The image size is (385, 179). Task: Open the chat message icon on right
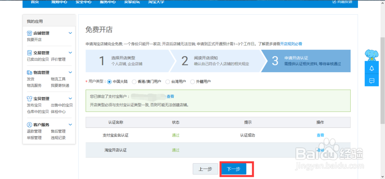click(x=372, y=81)
